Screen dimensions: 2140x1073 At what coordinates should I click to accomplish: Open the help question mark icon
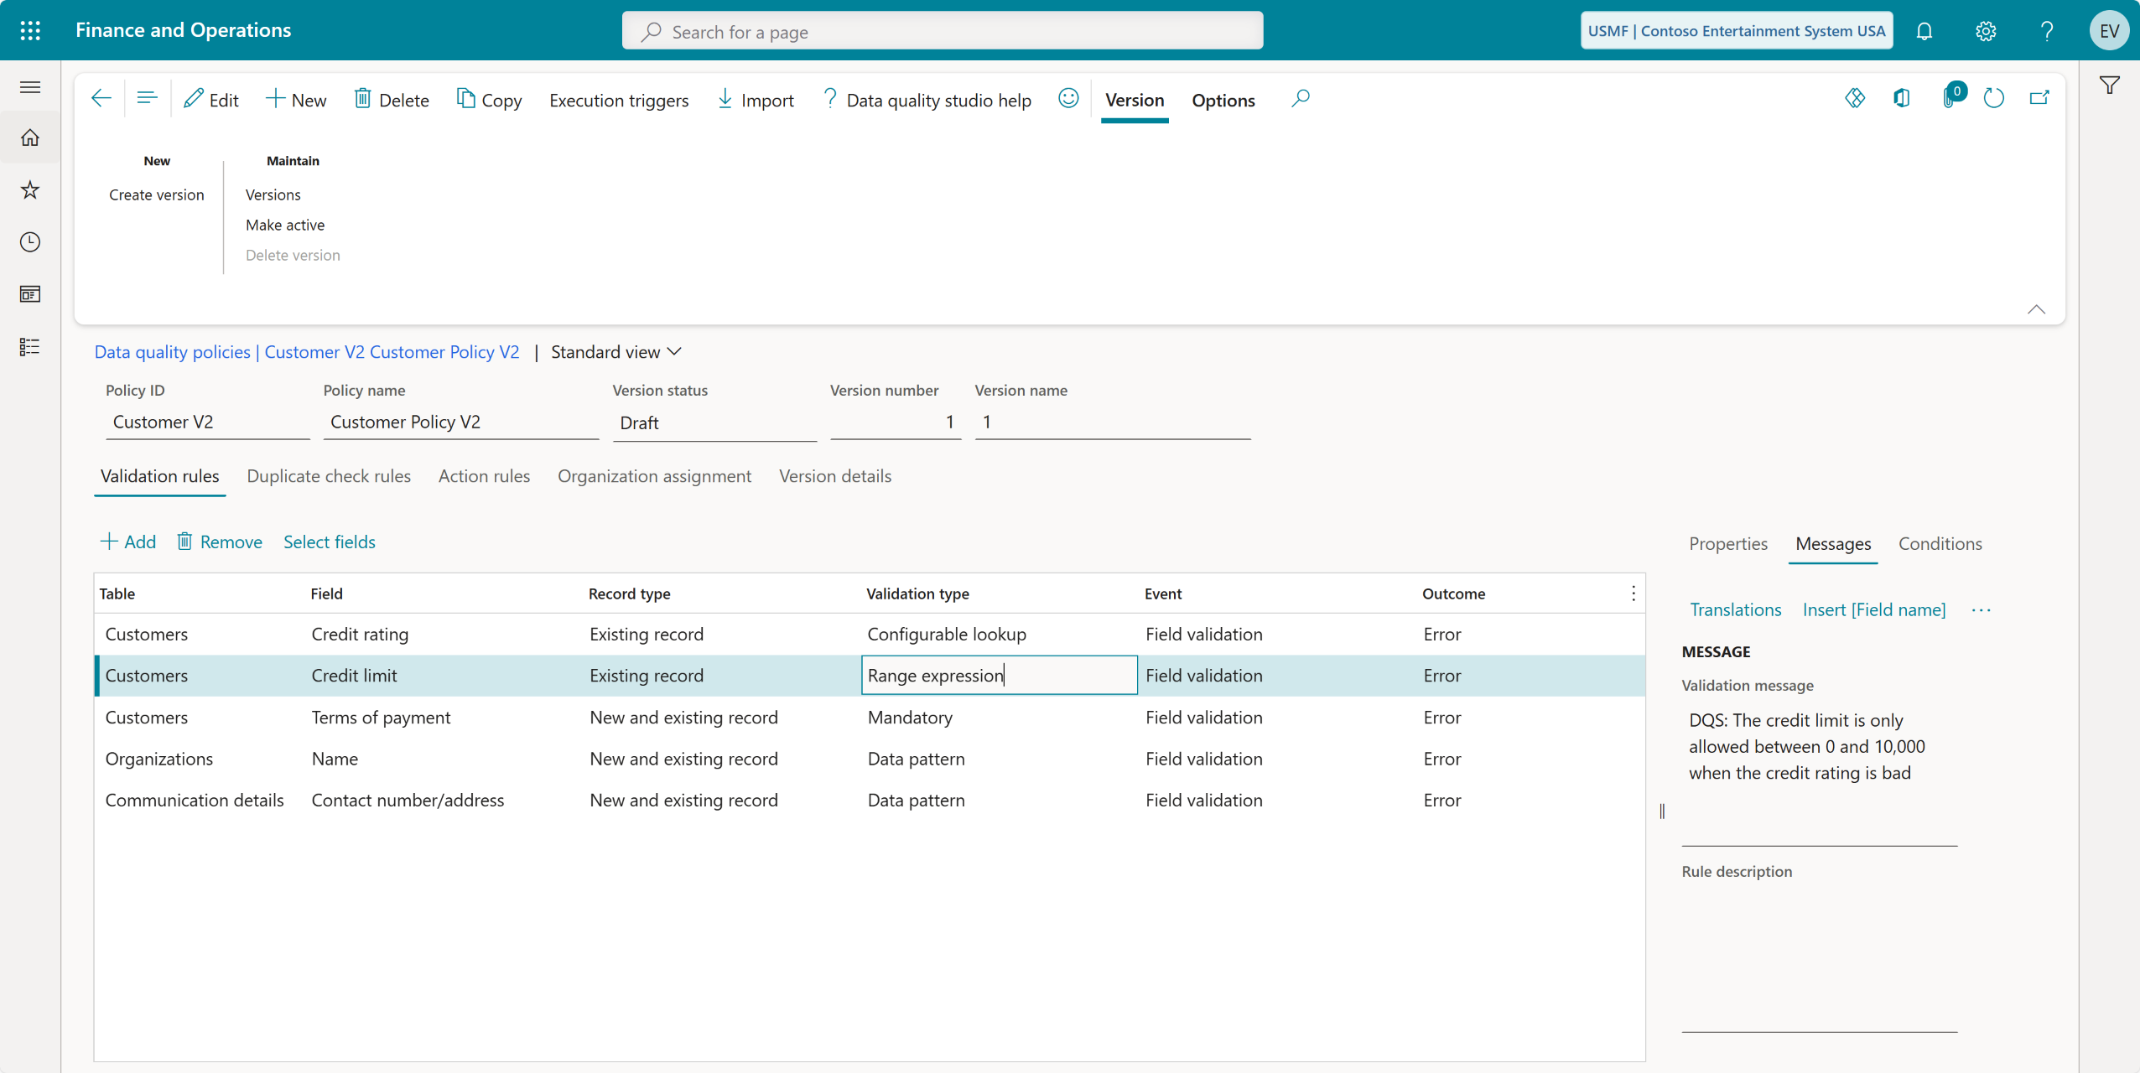2047,31
